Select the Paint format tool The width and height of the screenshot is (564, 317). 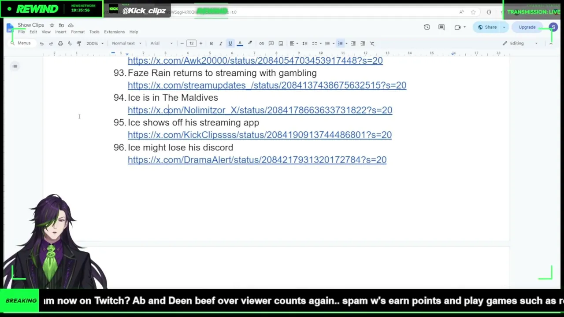point(79,43)
